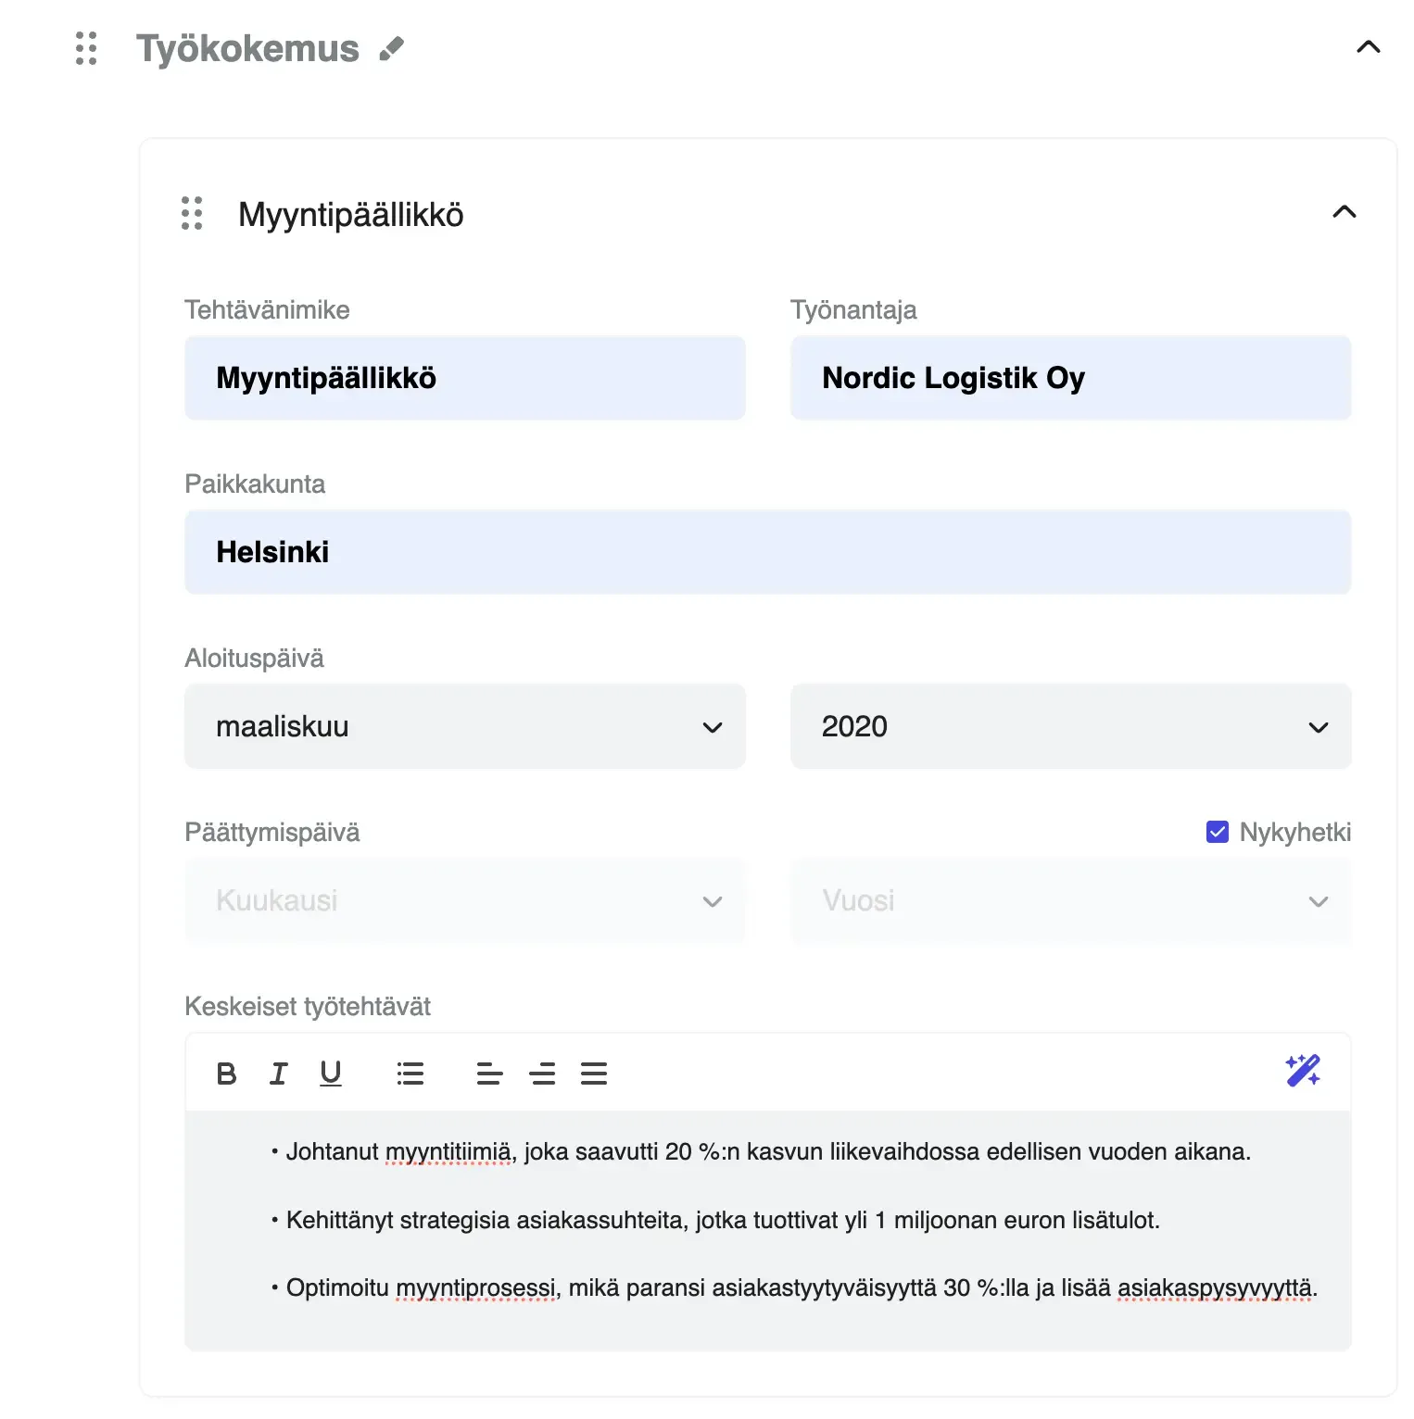Apply italic formatting
The image size is (1414, 1419).
pyautogui.click(x=279, y=1073)
